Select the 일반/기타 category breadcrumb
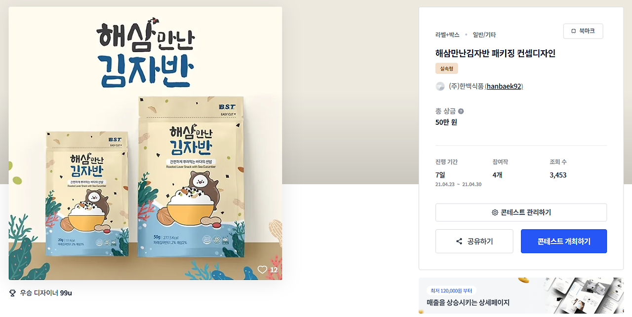 point(484,35)
